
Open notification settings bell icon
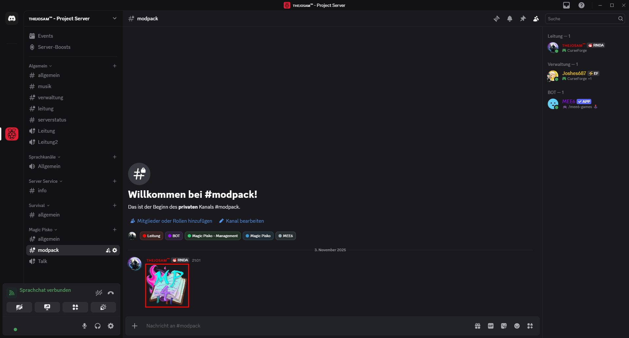coord(510,19)
